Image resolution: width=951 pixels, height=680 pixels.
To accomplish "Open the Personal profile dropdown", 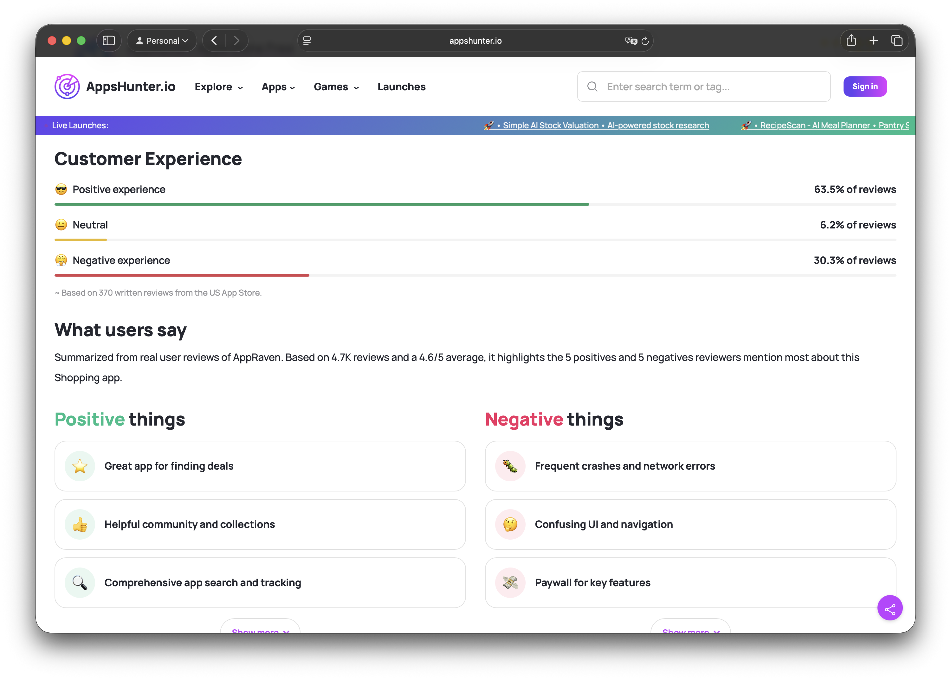I will [162, 41].
